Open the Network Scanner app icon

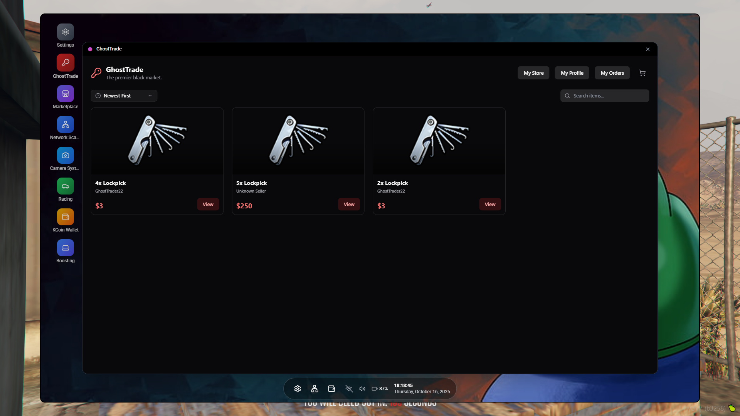click(66, 124)
